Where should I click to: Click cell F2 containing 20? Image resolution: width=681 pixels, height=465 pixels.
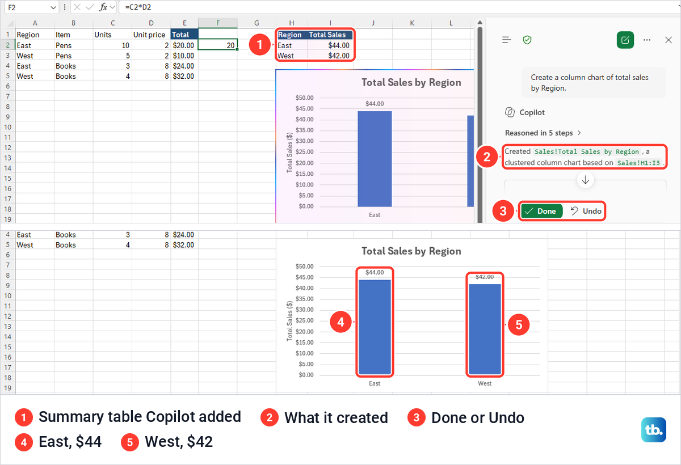218,45
